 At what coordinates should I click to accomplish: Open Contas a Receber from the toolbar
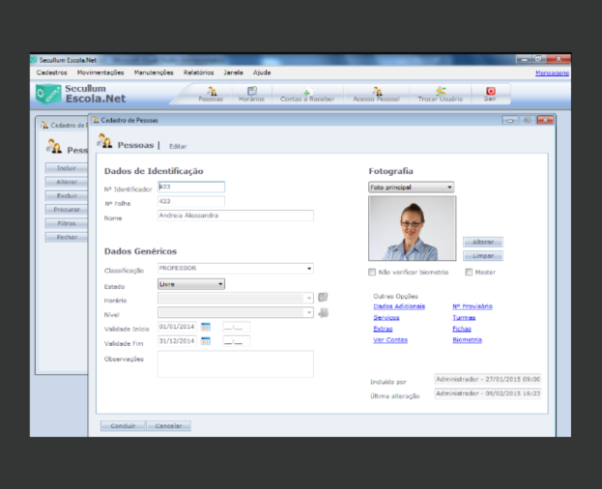(x=307, y=94)
